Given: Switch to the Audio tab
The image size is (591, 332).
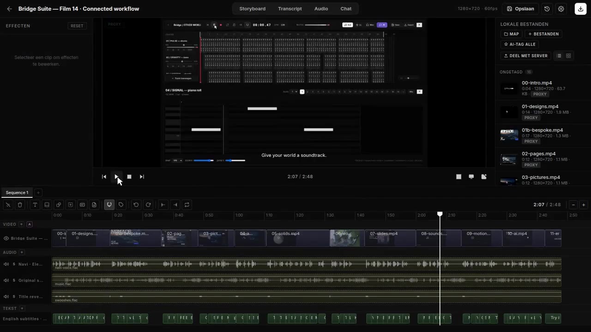Looking at the screenshot, I should (321, 9).
